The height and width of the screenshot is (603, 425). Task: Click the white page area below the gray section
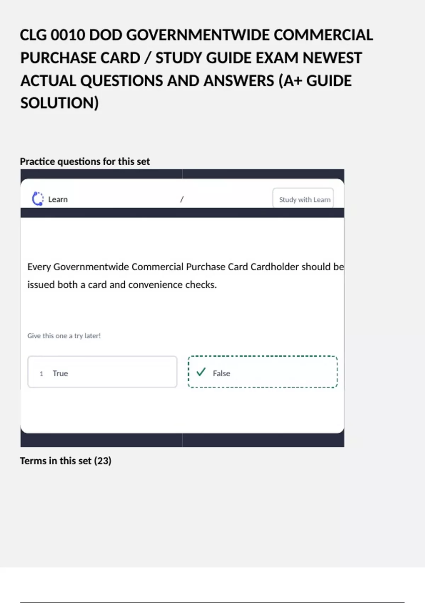point(212,583)
